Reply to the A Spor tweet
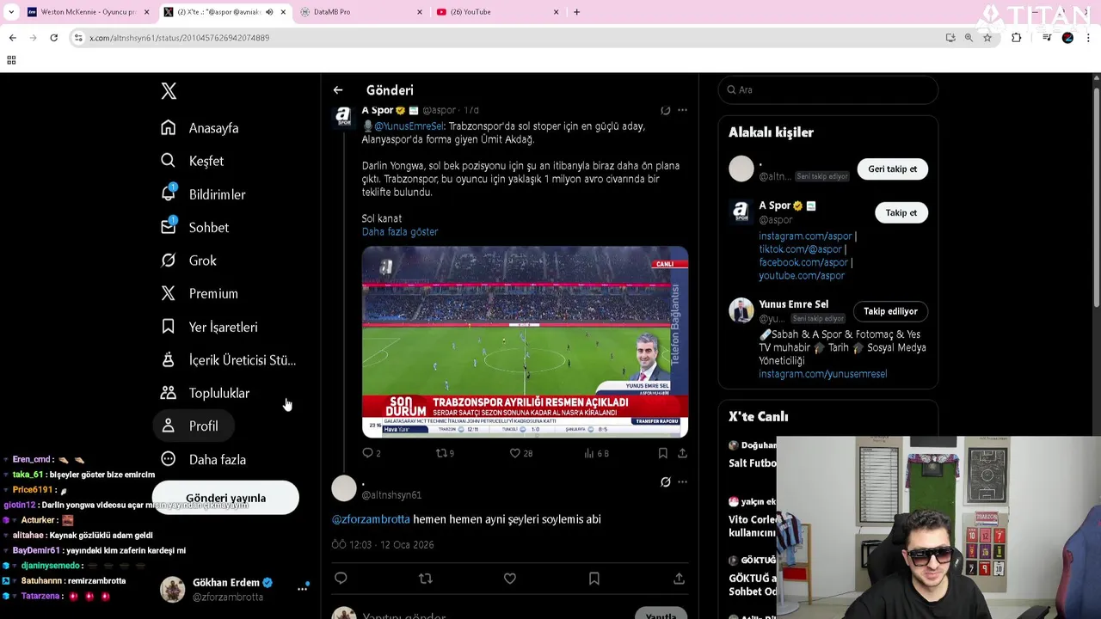 (x=368, y=453)
